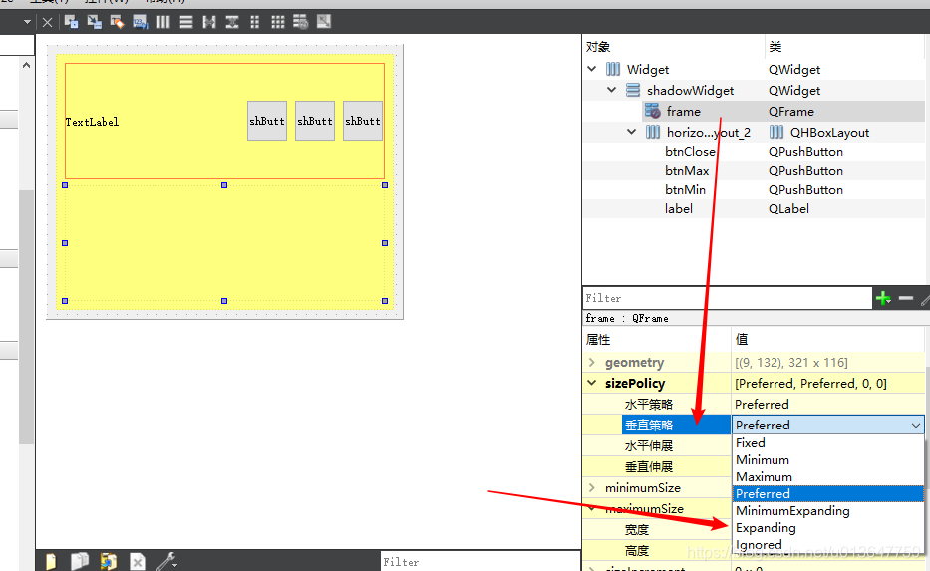Expand the geometry property
This screenshot has width=930, height=571.
pos(592,362)
